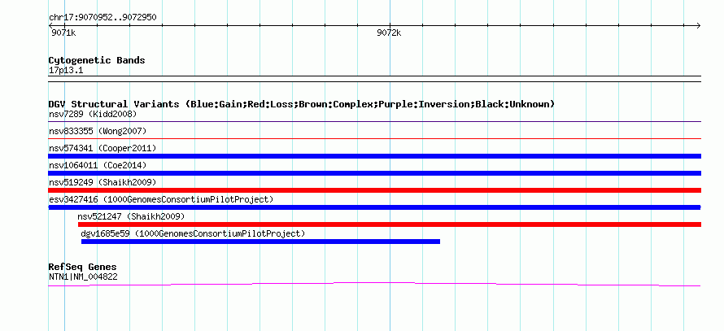Select the purple nsv7289 inversion line

[374, 122]
